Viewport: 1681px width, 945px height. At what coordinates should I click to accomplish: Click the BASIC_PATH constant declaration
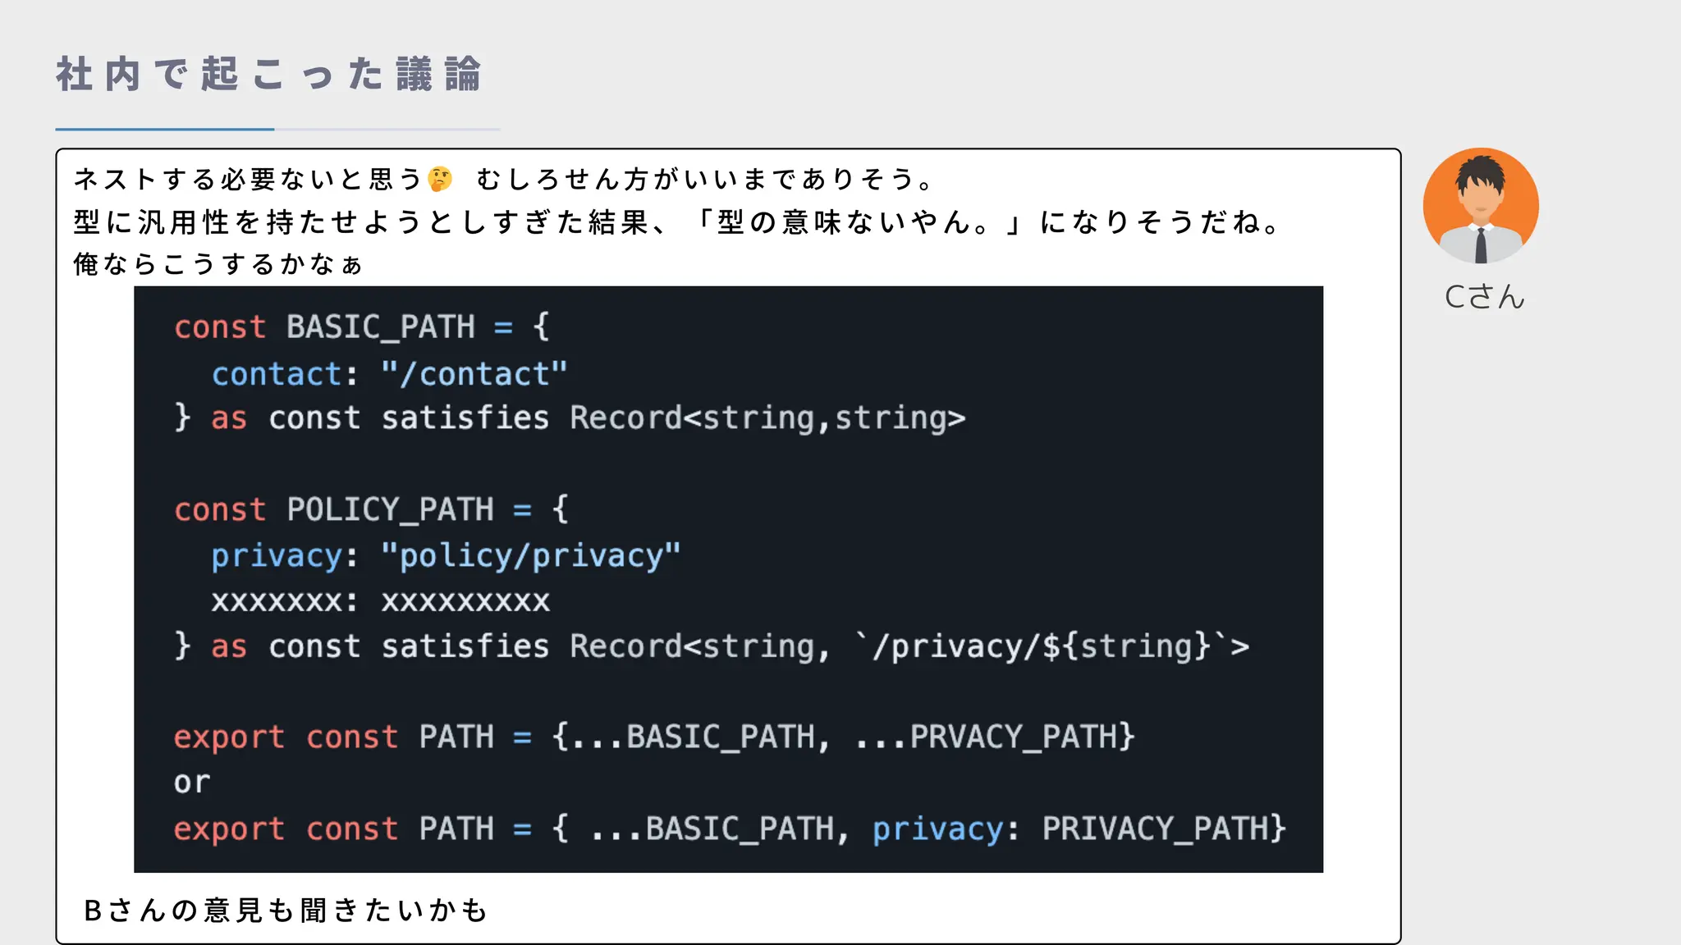[x=381, y=327]
